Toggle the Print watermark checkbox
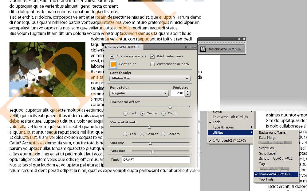The width and height of the screenshot is (307, 191). tap(152, 56)
